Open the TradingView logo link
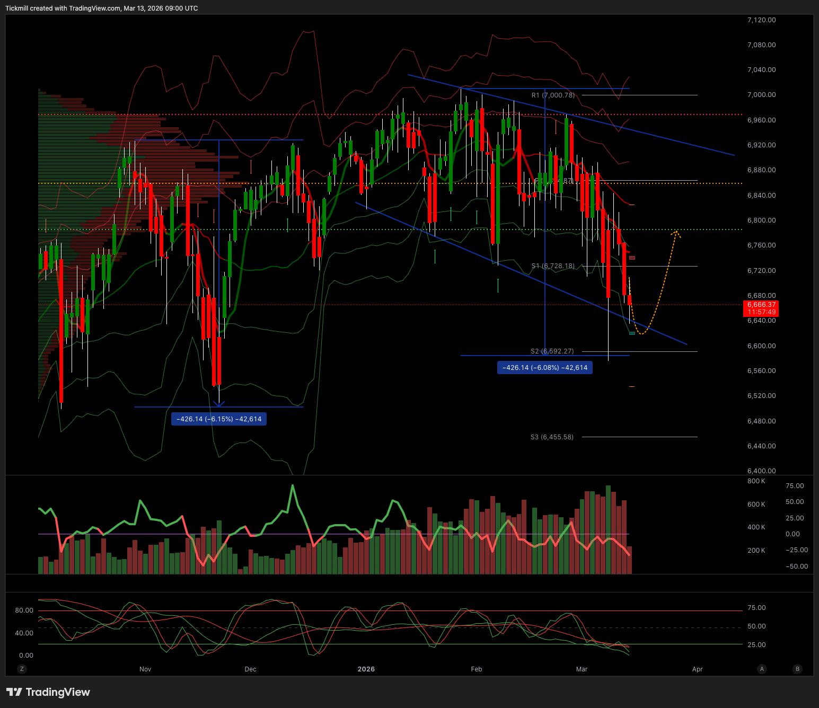The height and width of the screenshot is (708, 819). 48,692
